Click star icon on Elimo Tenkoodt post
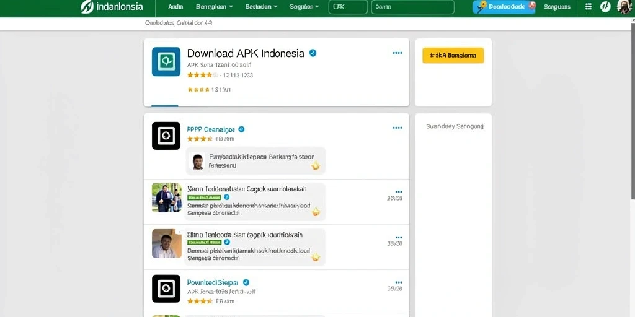The height and width of the screenshot is (317, 635). click(x=316, y=256)
